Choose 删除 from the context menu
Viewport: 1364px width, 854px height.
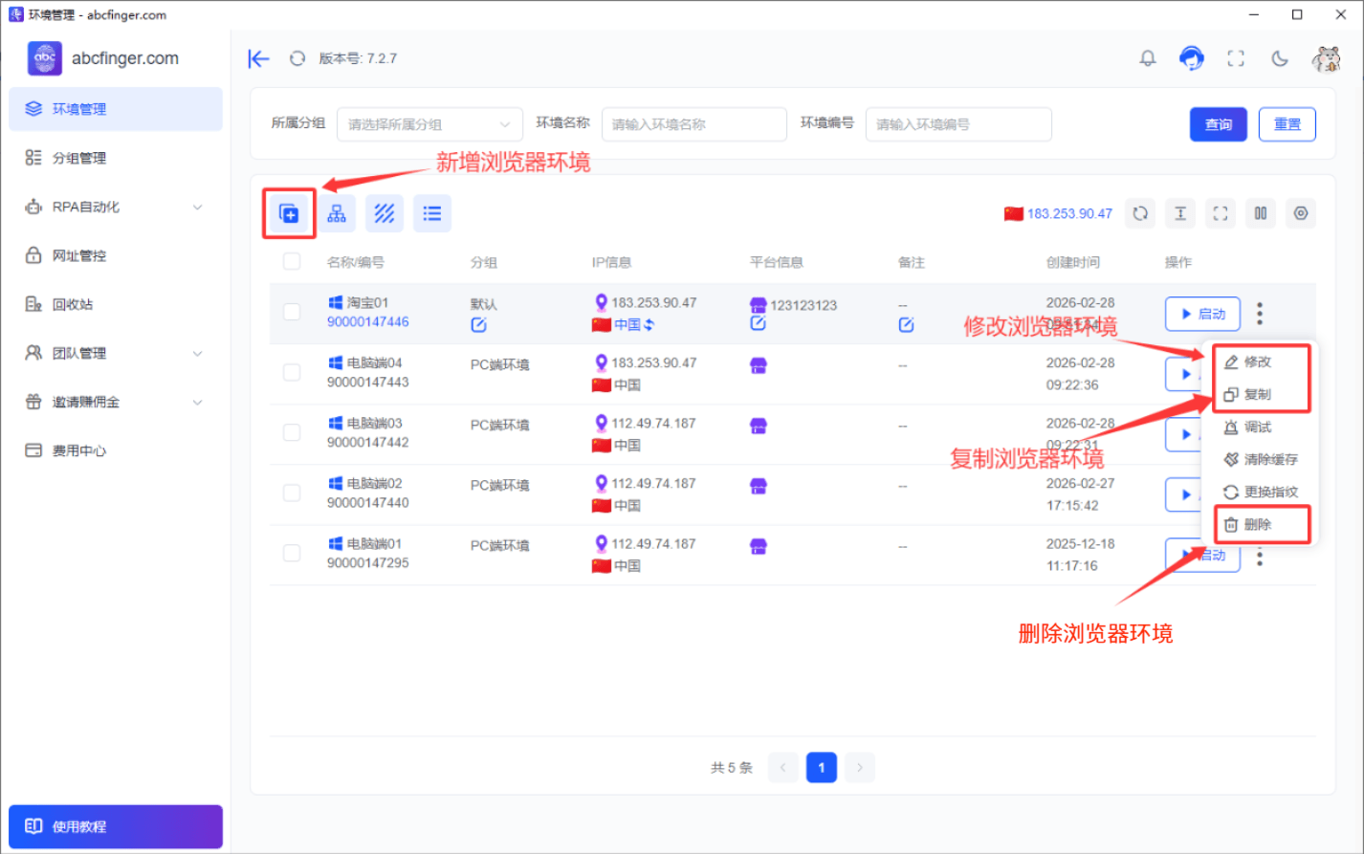(x=1260, y=524)
